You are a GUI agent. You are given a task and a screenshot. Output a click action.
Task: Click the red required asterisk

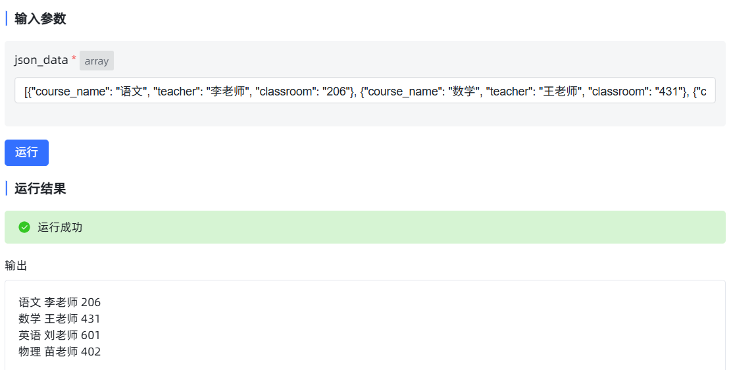click(x=74, y=59)
